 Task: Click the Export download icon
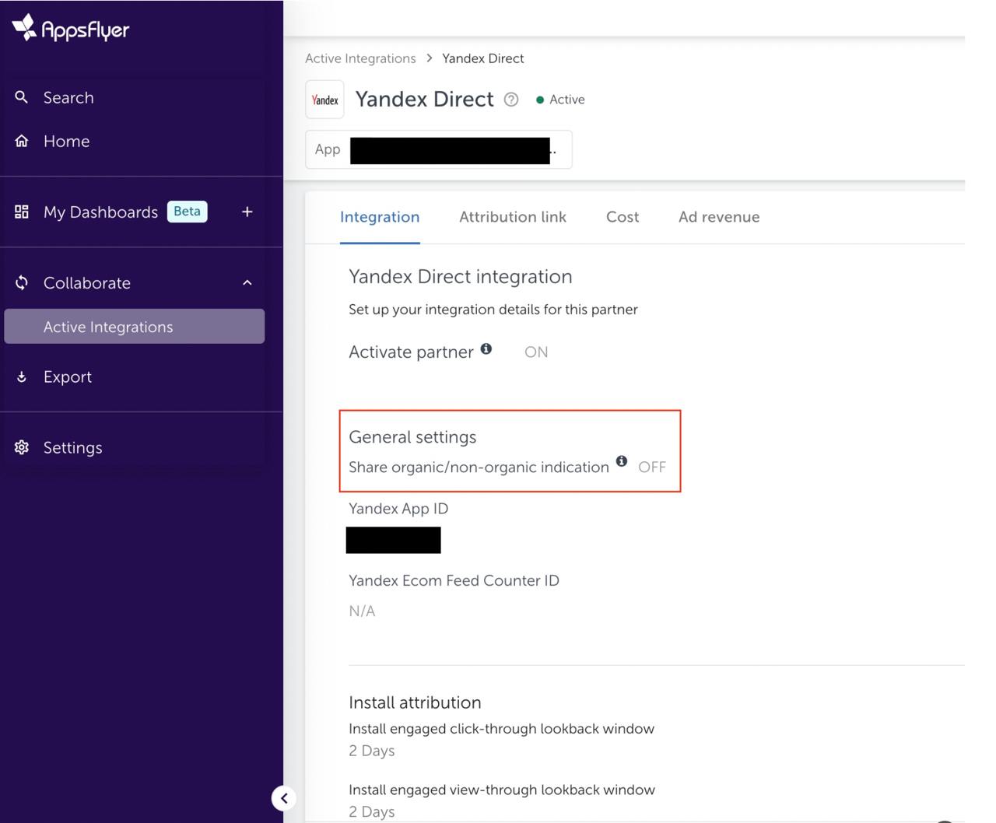point(22,377)
